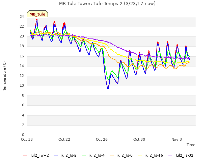Click the 4 y-axis tick label
Screen dimensions: 216x162
(23, 115)
